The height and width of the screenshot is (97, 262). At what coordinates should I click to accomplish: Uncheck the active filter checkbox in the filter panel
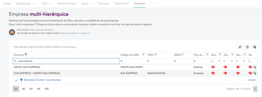click(x=16, y=80)
